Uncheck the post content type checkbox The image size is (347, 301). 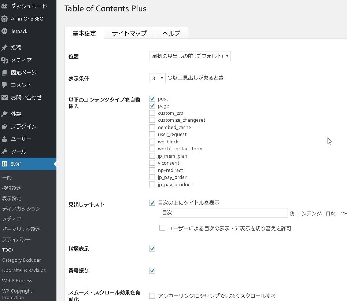point(152,99)
